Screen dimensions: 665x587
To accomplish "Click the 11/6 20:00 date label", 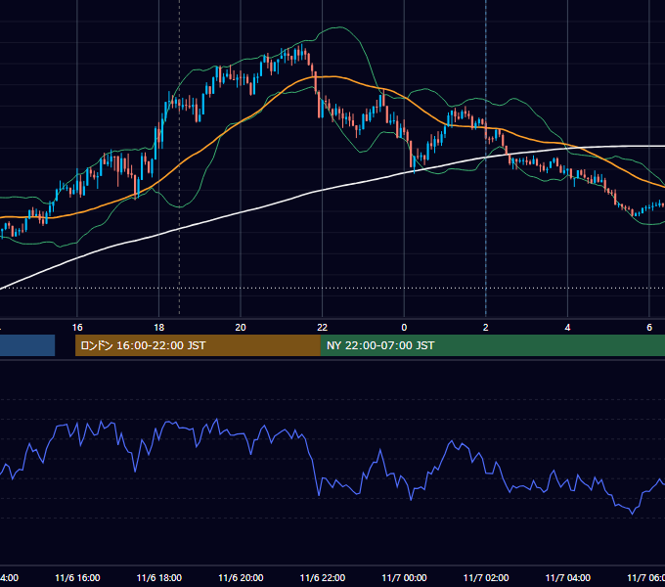I will tap(241, 578).
